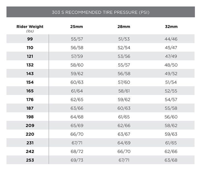Select the 176 rider weight label
The width and height of the screenshot is (201, 173).
coord(30,100)
